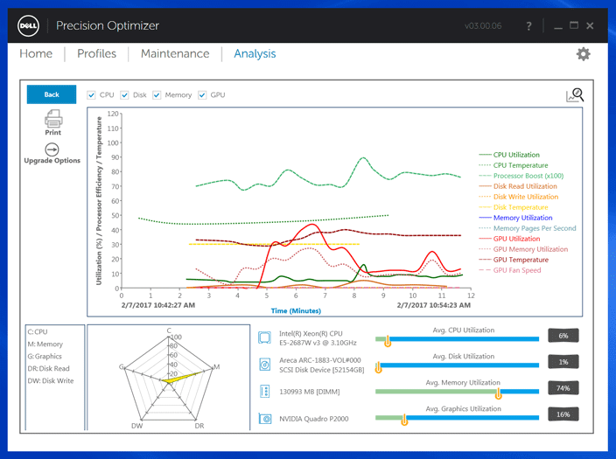Click the Time (Minutes) axis label
The image size is (616, 459).
[296, 311]
